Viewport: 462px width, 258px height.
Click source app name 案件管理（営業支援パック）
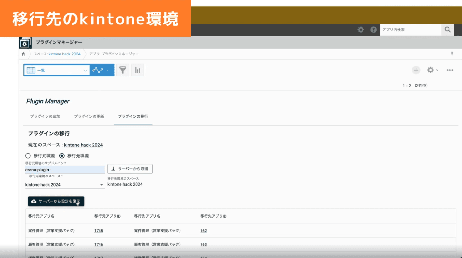52,230
